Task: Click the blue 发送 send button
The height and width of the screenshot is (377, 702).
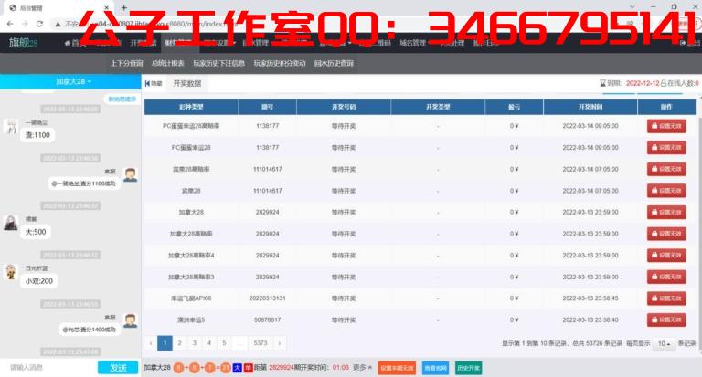Action: coord(118,368)
